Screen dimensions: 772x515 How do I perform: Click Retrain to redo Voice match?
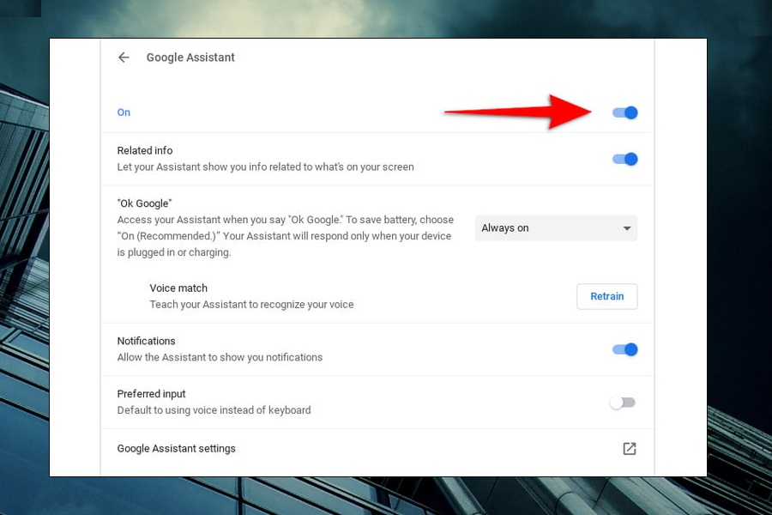[606, 296]
